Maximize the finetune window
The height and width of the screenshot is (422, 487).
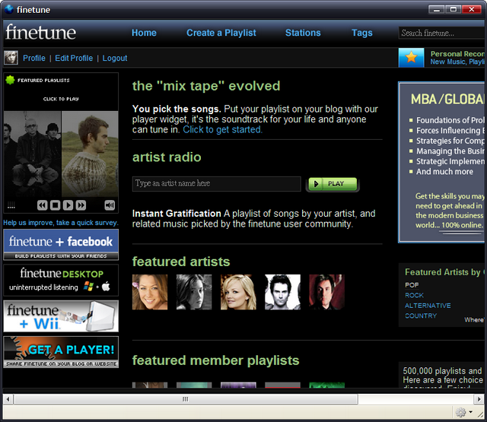(x=454, y=9)
